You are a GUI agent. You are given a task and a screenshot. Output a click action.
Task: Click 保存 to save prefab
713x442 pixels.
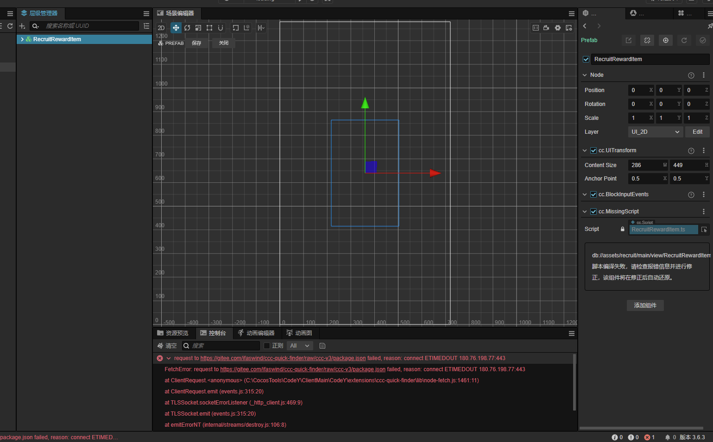coord(197,43)
